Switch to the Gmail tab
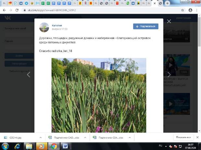 point(37,3)
